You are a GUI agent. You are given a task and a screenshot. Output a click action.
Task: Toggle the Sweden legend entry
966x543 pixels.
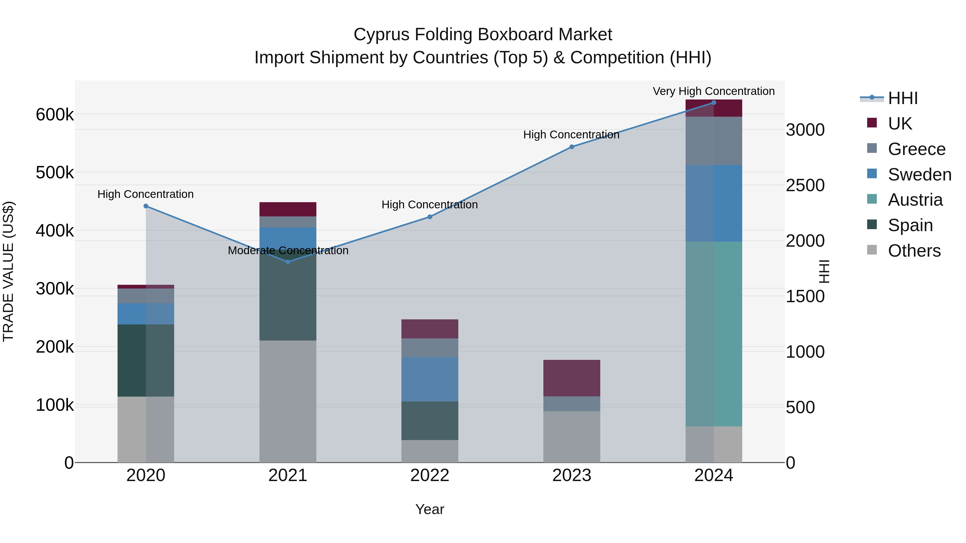[909, 174]
